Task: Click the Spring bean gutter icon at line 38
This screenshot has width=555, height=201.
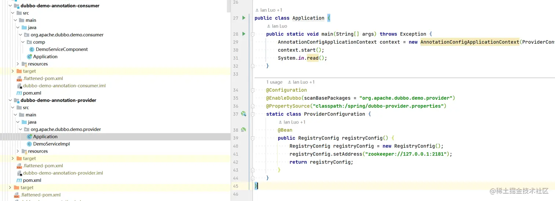Action: point(243,130)
